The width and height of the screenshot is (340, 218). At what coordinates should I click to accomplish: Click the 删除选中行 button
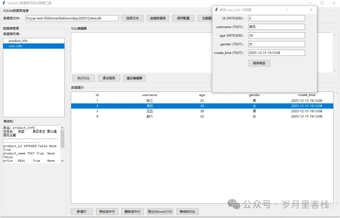click(x=133, y=211)
